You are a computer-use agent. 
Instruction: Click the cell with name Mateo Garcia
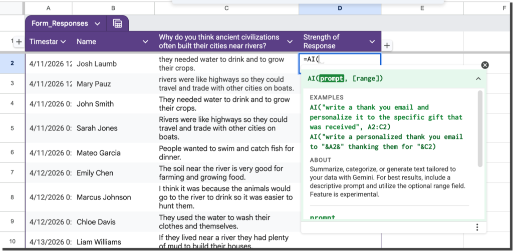[x=98, y=153]
